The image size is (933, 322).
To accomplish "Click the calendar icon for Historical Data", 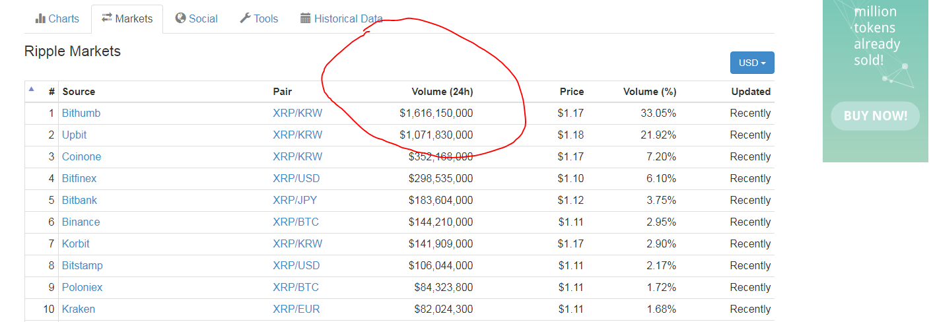I will coord(305,18).
